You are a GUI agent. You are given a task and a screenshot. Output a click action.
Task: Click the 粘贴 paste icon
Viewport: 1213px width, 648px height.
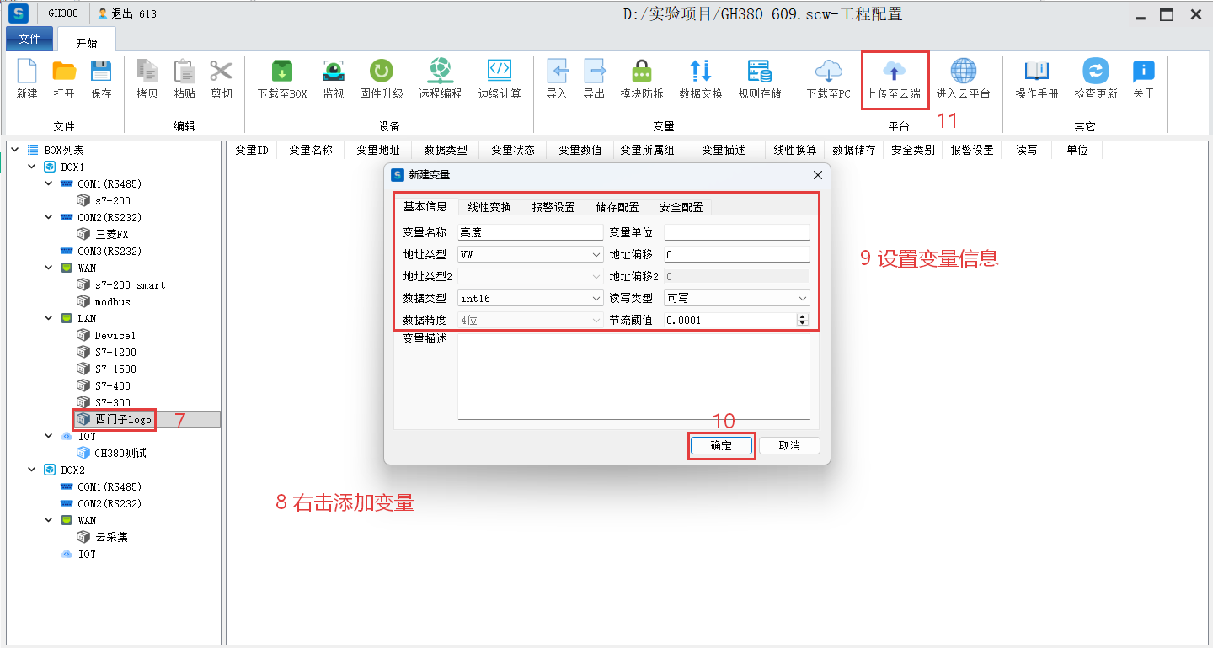(184, 71)
